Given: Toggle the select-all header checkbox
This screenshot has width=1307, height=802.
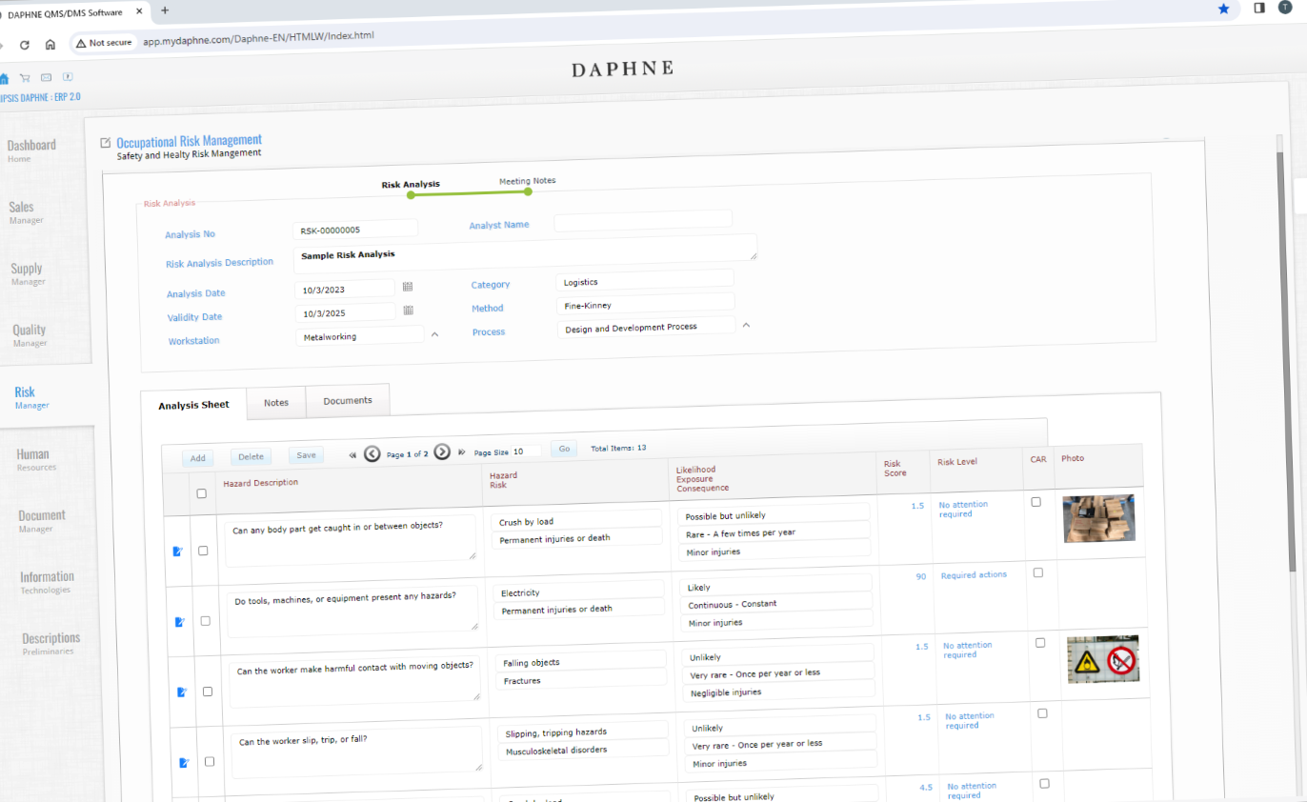Looking at the screenshot, I should pyautogui.click(x=201, y=493).
